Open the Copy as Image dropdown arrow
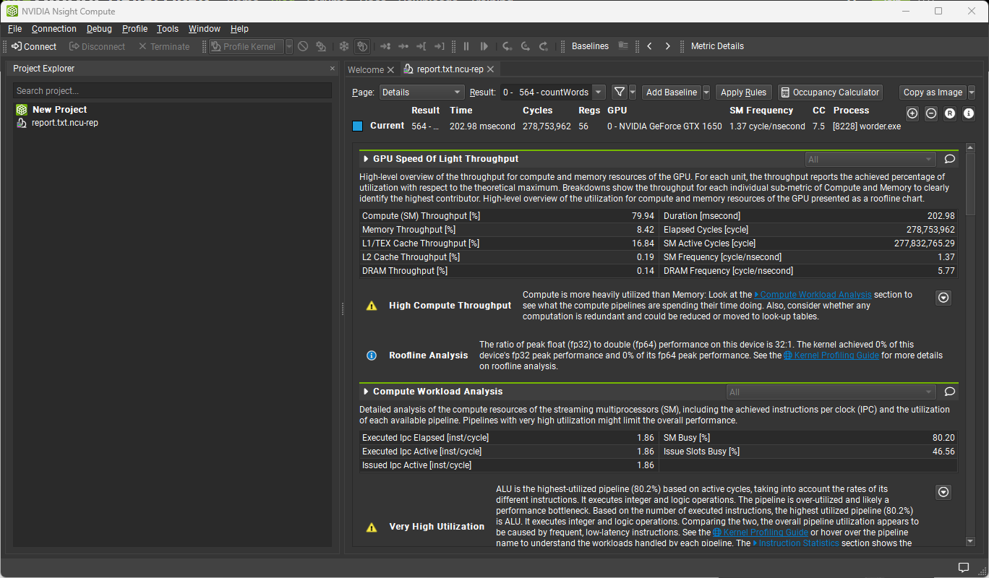Viewport: 989px width, 578px height. point(972,92)
